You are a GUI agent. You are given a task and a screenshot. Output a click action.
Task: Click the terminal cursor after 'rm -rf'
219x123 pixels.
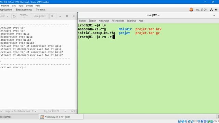pos(114,37)
